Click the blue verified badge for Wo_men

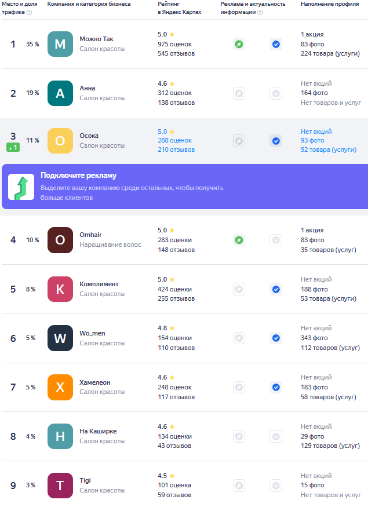tap(276, 338)
